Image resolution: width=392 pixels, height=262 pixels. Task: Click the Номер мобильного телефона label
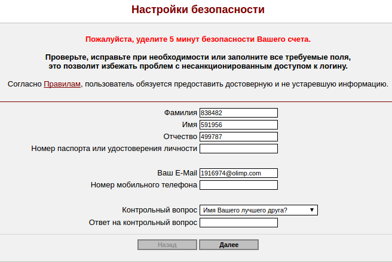click(x=144, y=185)
